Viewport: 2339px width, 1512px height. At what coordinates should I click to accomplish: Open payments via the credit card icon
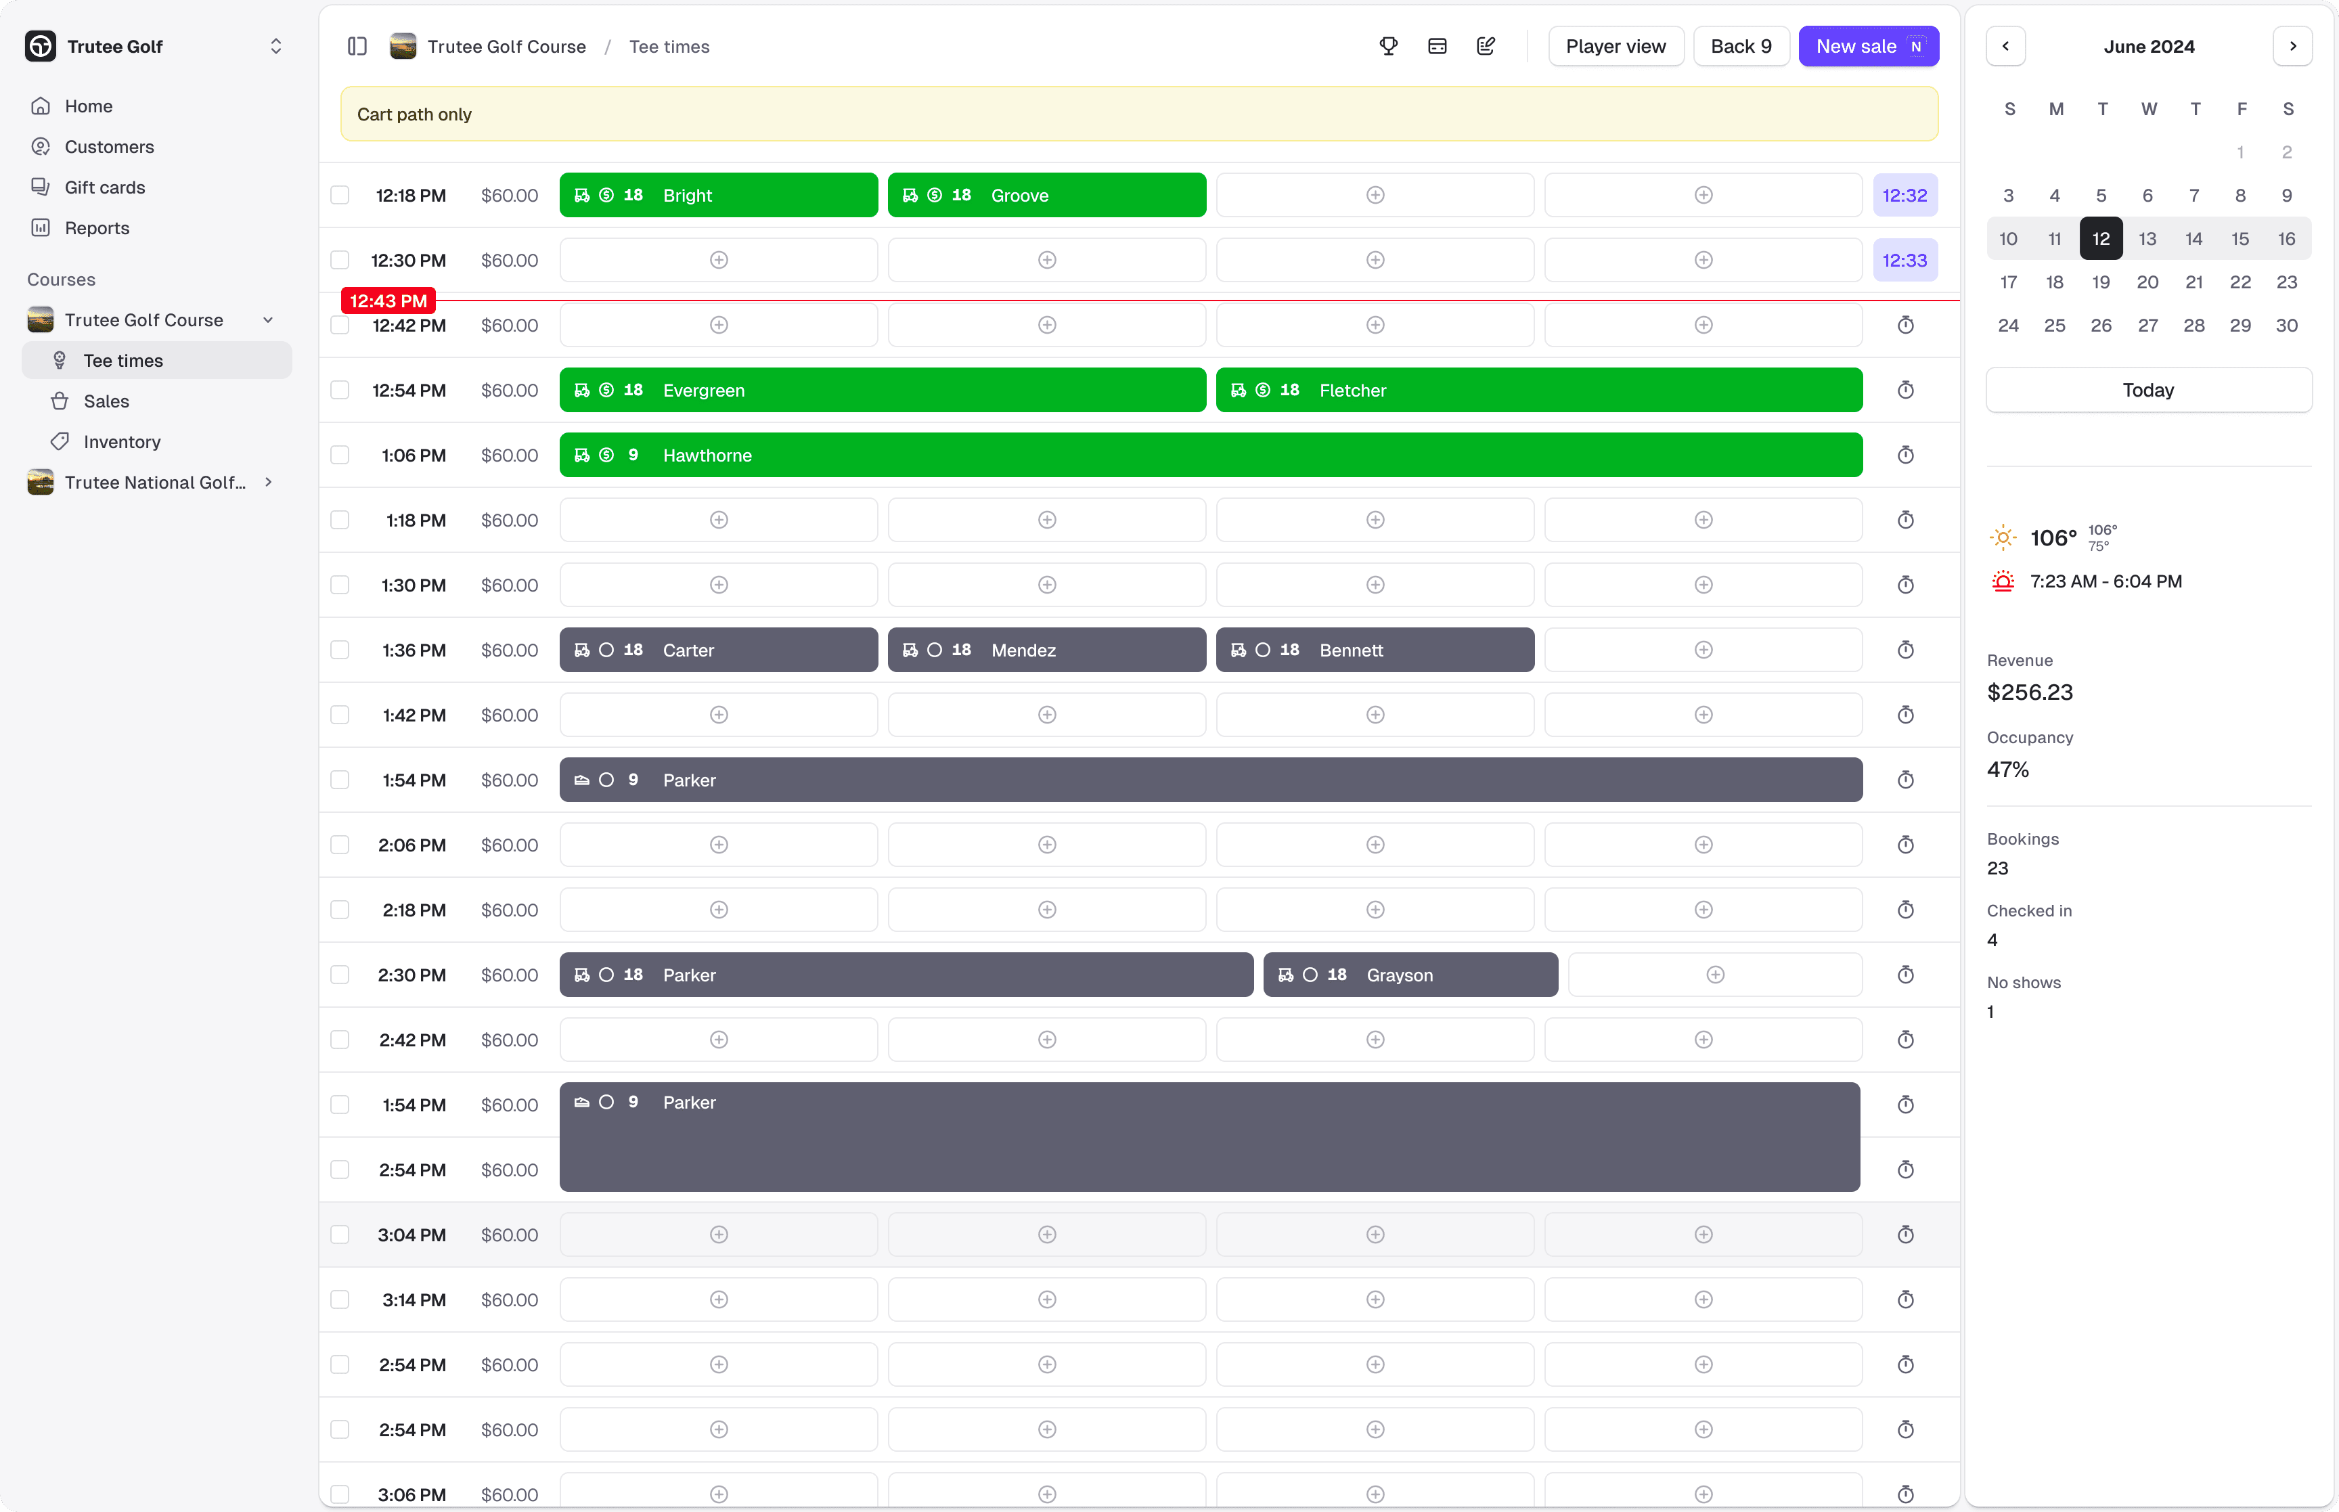tap(1437, 46)
